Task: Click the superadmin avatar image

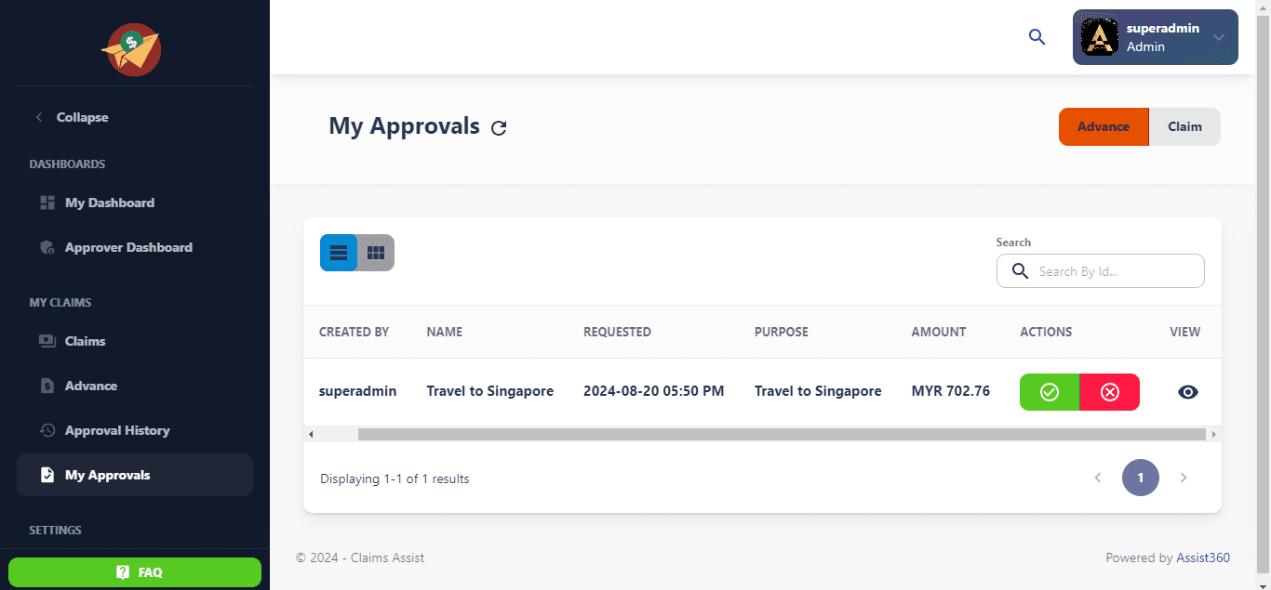Action: [x=1099, y=37]
